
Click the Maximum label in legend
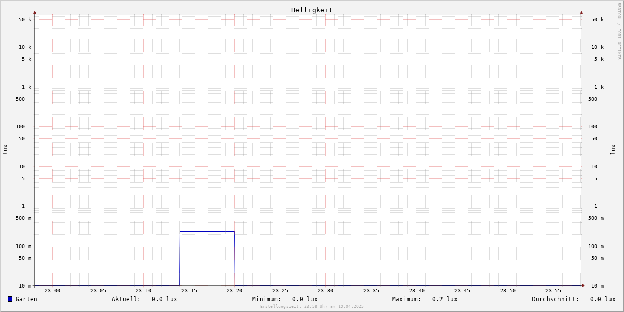click(x=407, y=299)
